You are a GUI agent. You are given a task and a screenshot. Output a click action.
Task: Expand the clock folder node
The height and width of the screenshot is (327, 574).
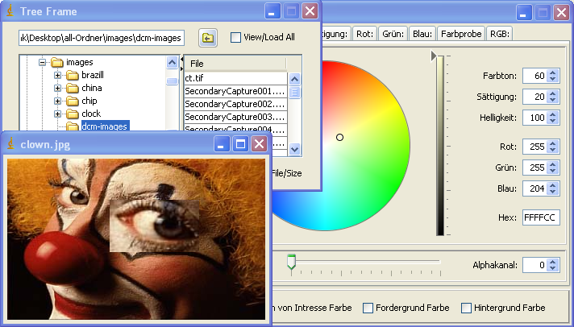57,114
